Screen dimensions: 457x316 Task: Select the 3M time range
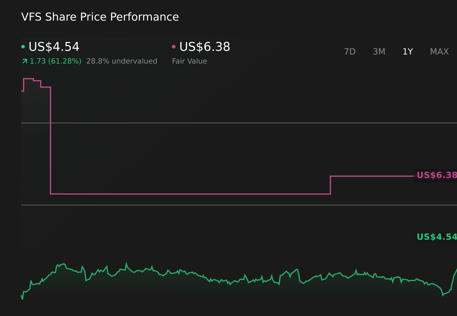[379, 51]
